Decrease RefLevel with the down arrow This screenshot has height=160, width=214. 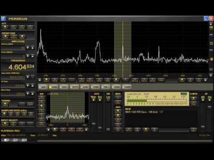tap(28, 48)
